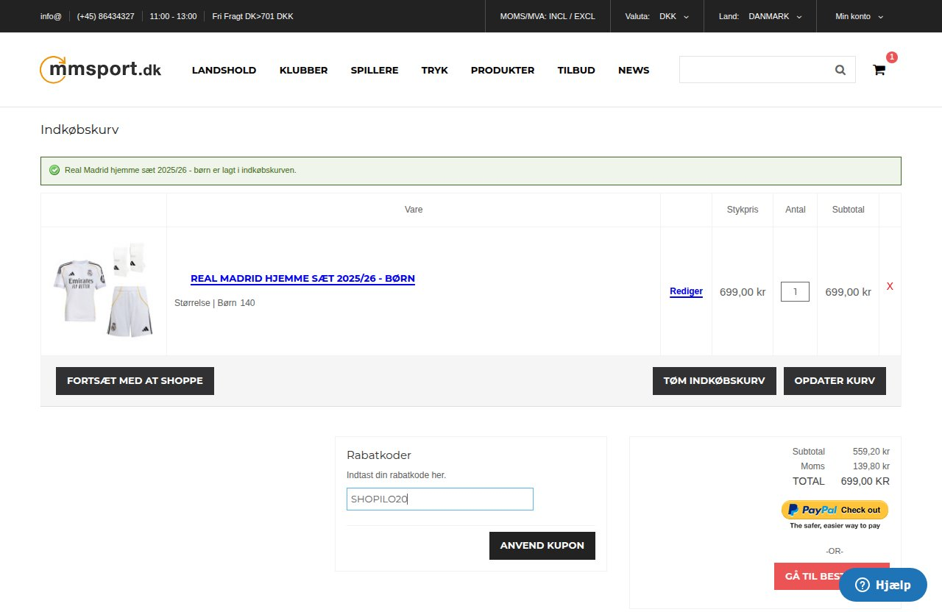942x612 pixels.
Task: Open the PRODUKTER menu
Action: coord(503,71)
